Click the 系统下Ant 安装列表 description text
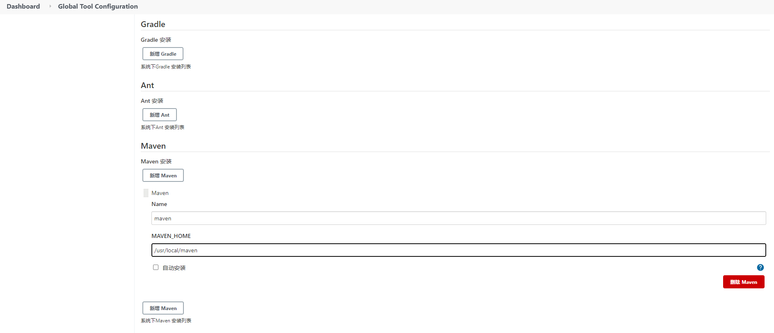This screenshot has width=774, height=333. pyautogui.click(x=163, y=127)
